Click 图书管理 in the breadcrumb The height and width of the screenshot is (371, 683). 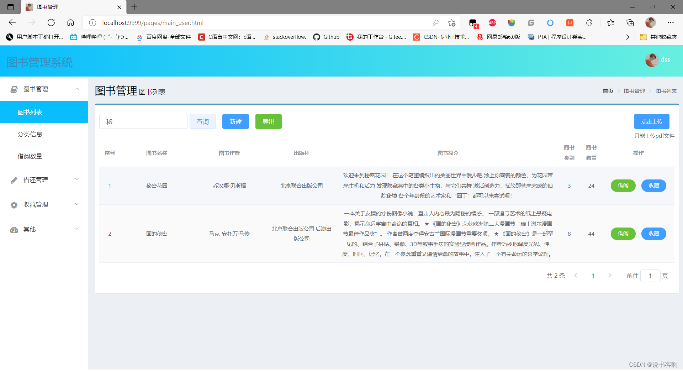pyautogui.click(x=634, y=91)
